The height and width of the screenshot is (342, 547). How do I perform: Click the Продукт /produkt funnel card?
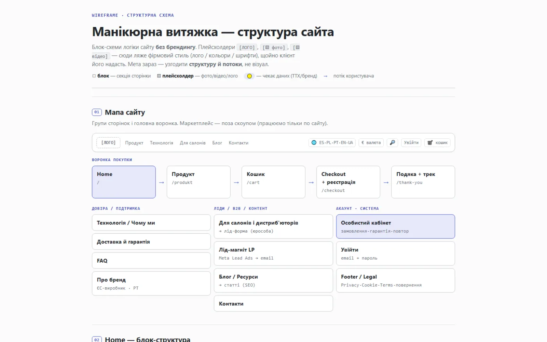click(198, 182)
